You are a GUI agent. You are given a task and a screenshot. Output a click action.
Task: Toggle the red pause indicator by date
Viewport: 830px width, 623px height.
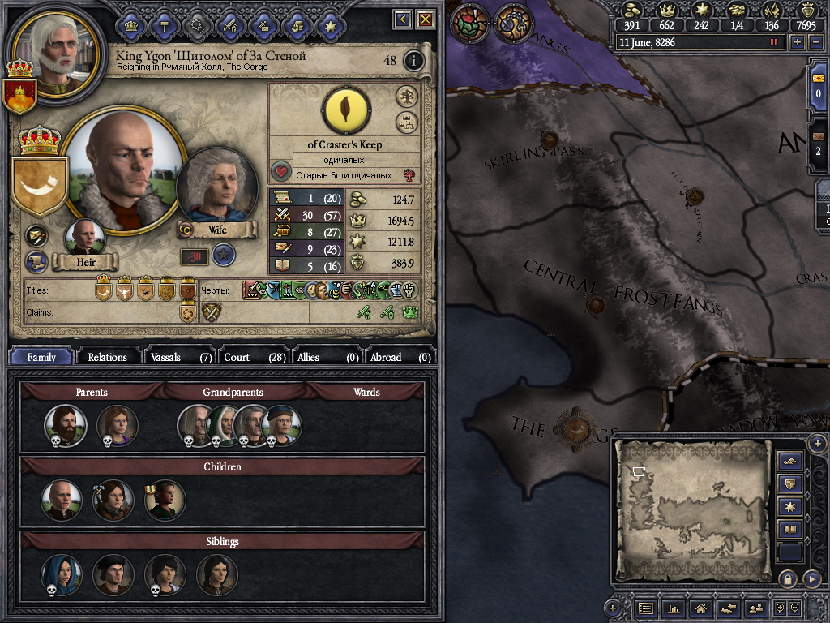coord(774,42)
